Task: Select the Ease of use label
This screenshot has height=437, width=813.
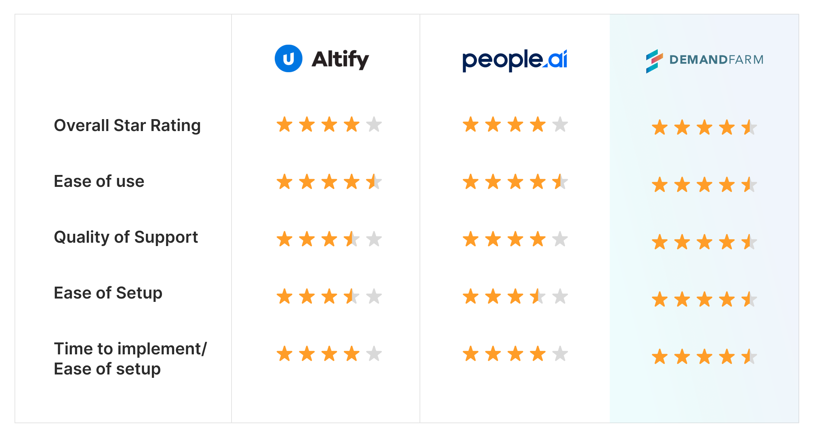Action: pyautogui.click(x=99, y=181)
